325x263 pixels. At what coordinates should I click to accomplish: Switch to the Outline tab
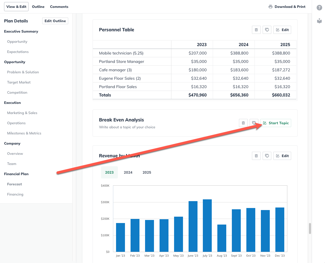coord(38,7)
